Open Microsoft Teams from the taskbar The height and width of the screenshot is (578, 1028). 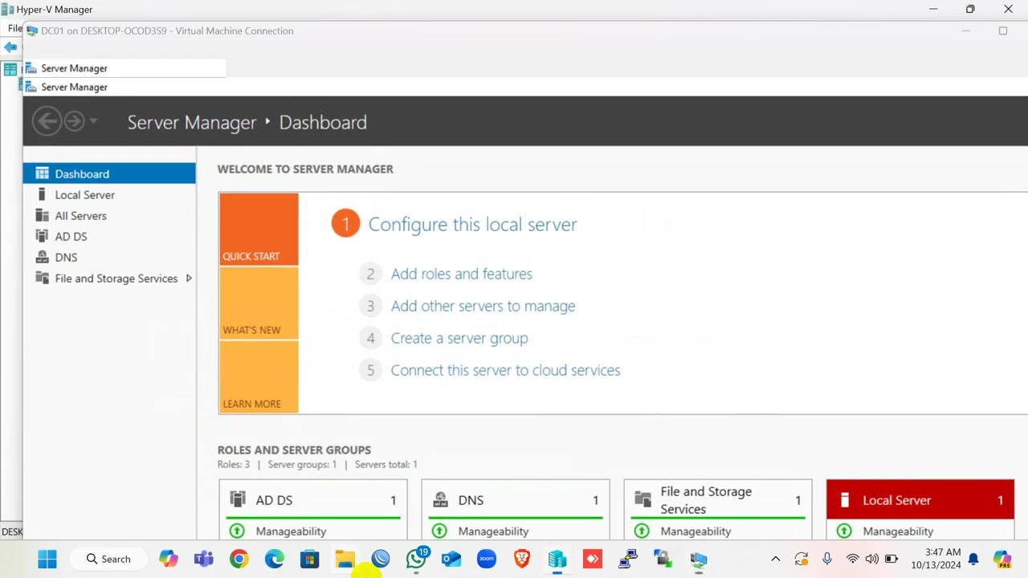pos(204,559)
